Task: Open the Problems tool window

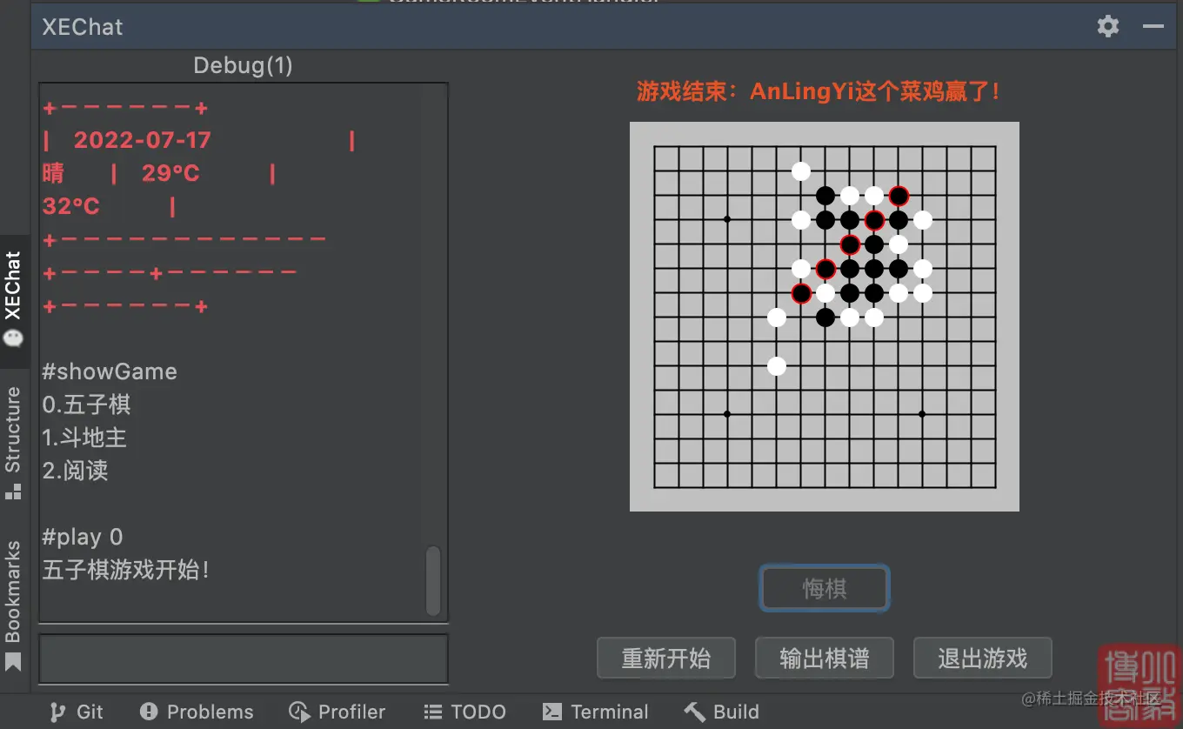Action: pyautogui.click(x=197, y=712)
